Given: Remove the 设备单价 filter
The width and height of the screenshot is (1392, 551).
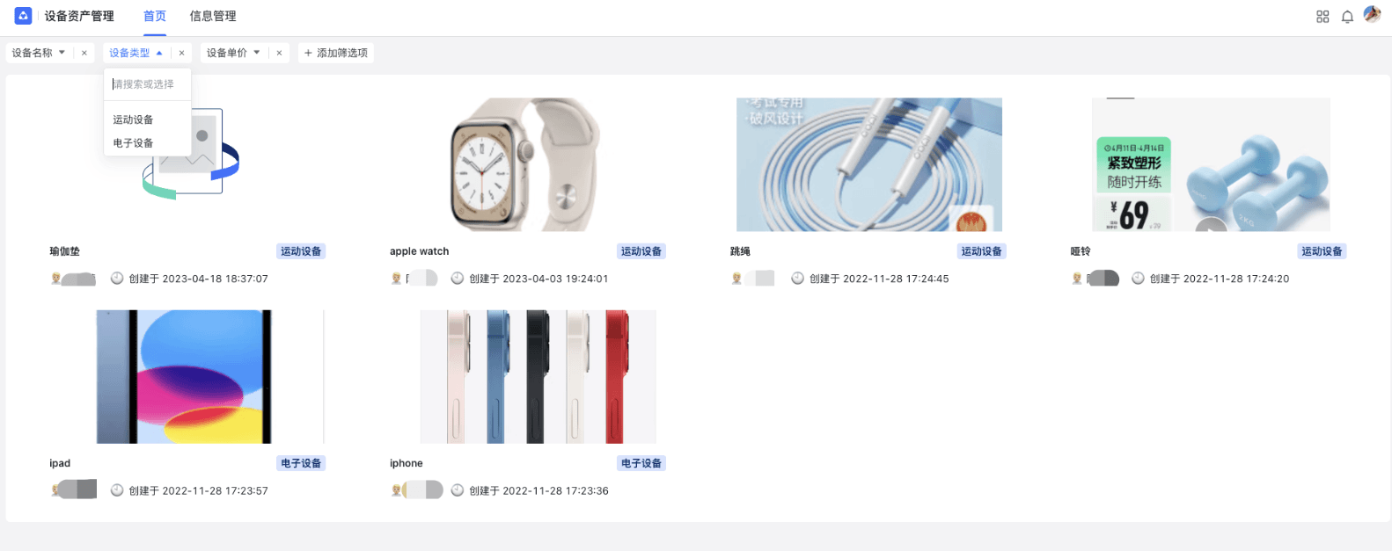Looking at the screenshot, I should [x=279, y=53].
